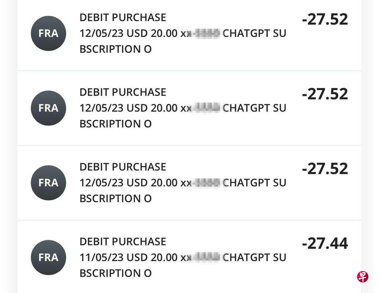The height and width of the screenshot is (293, 379).
Task: Click BSCRIPTION O text in the top transaction
Action: [x=115, y=49]
